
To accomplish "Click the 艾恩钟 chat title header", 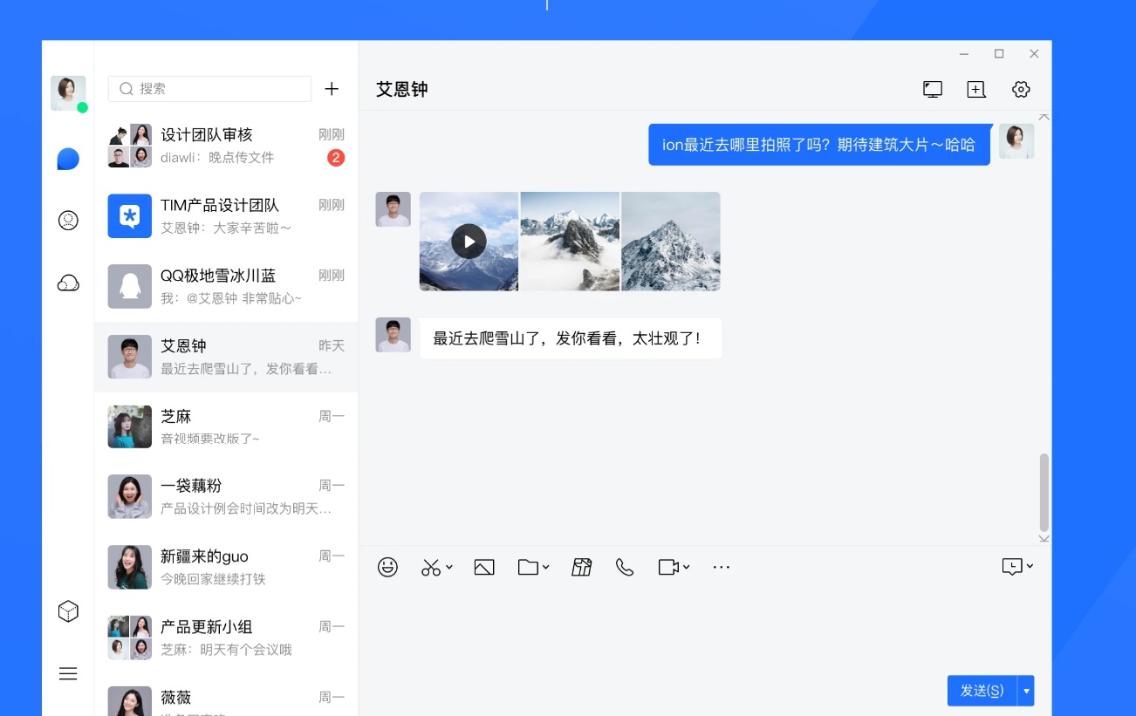I will click(402, 89).
